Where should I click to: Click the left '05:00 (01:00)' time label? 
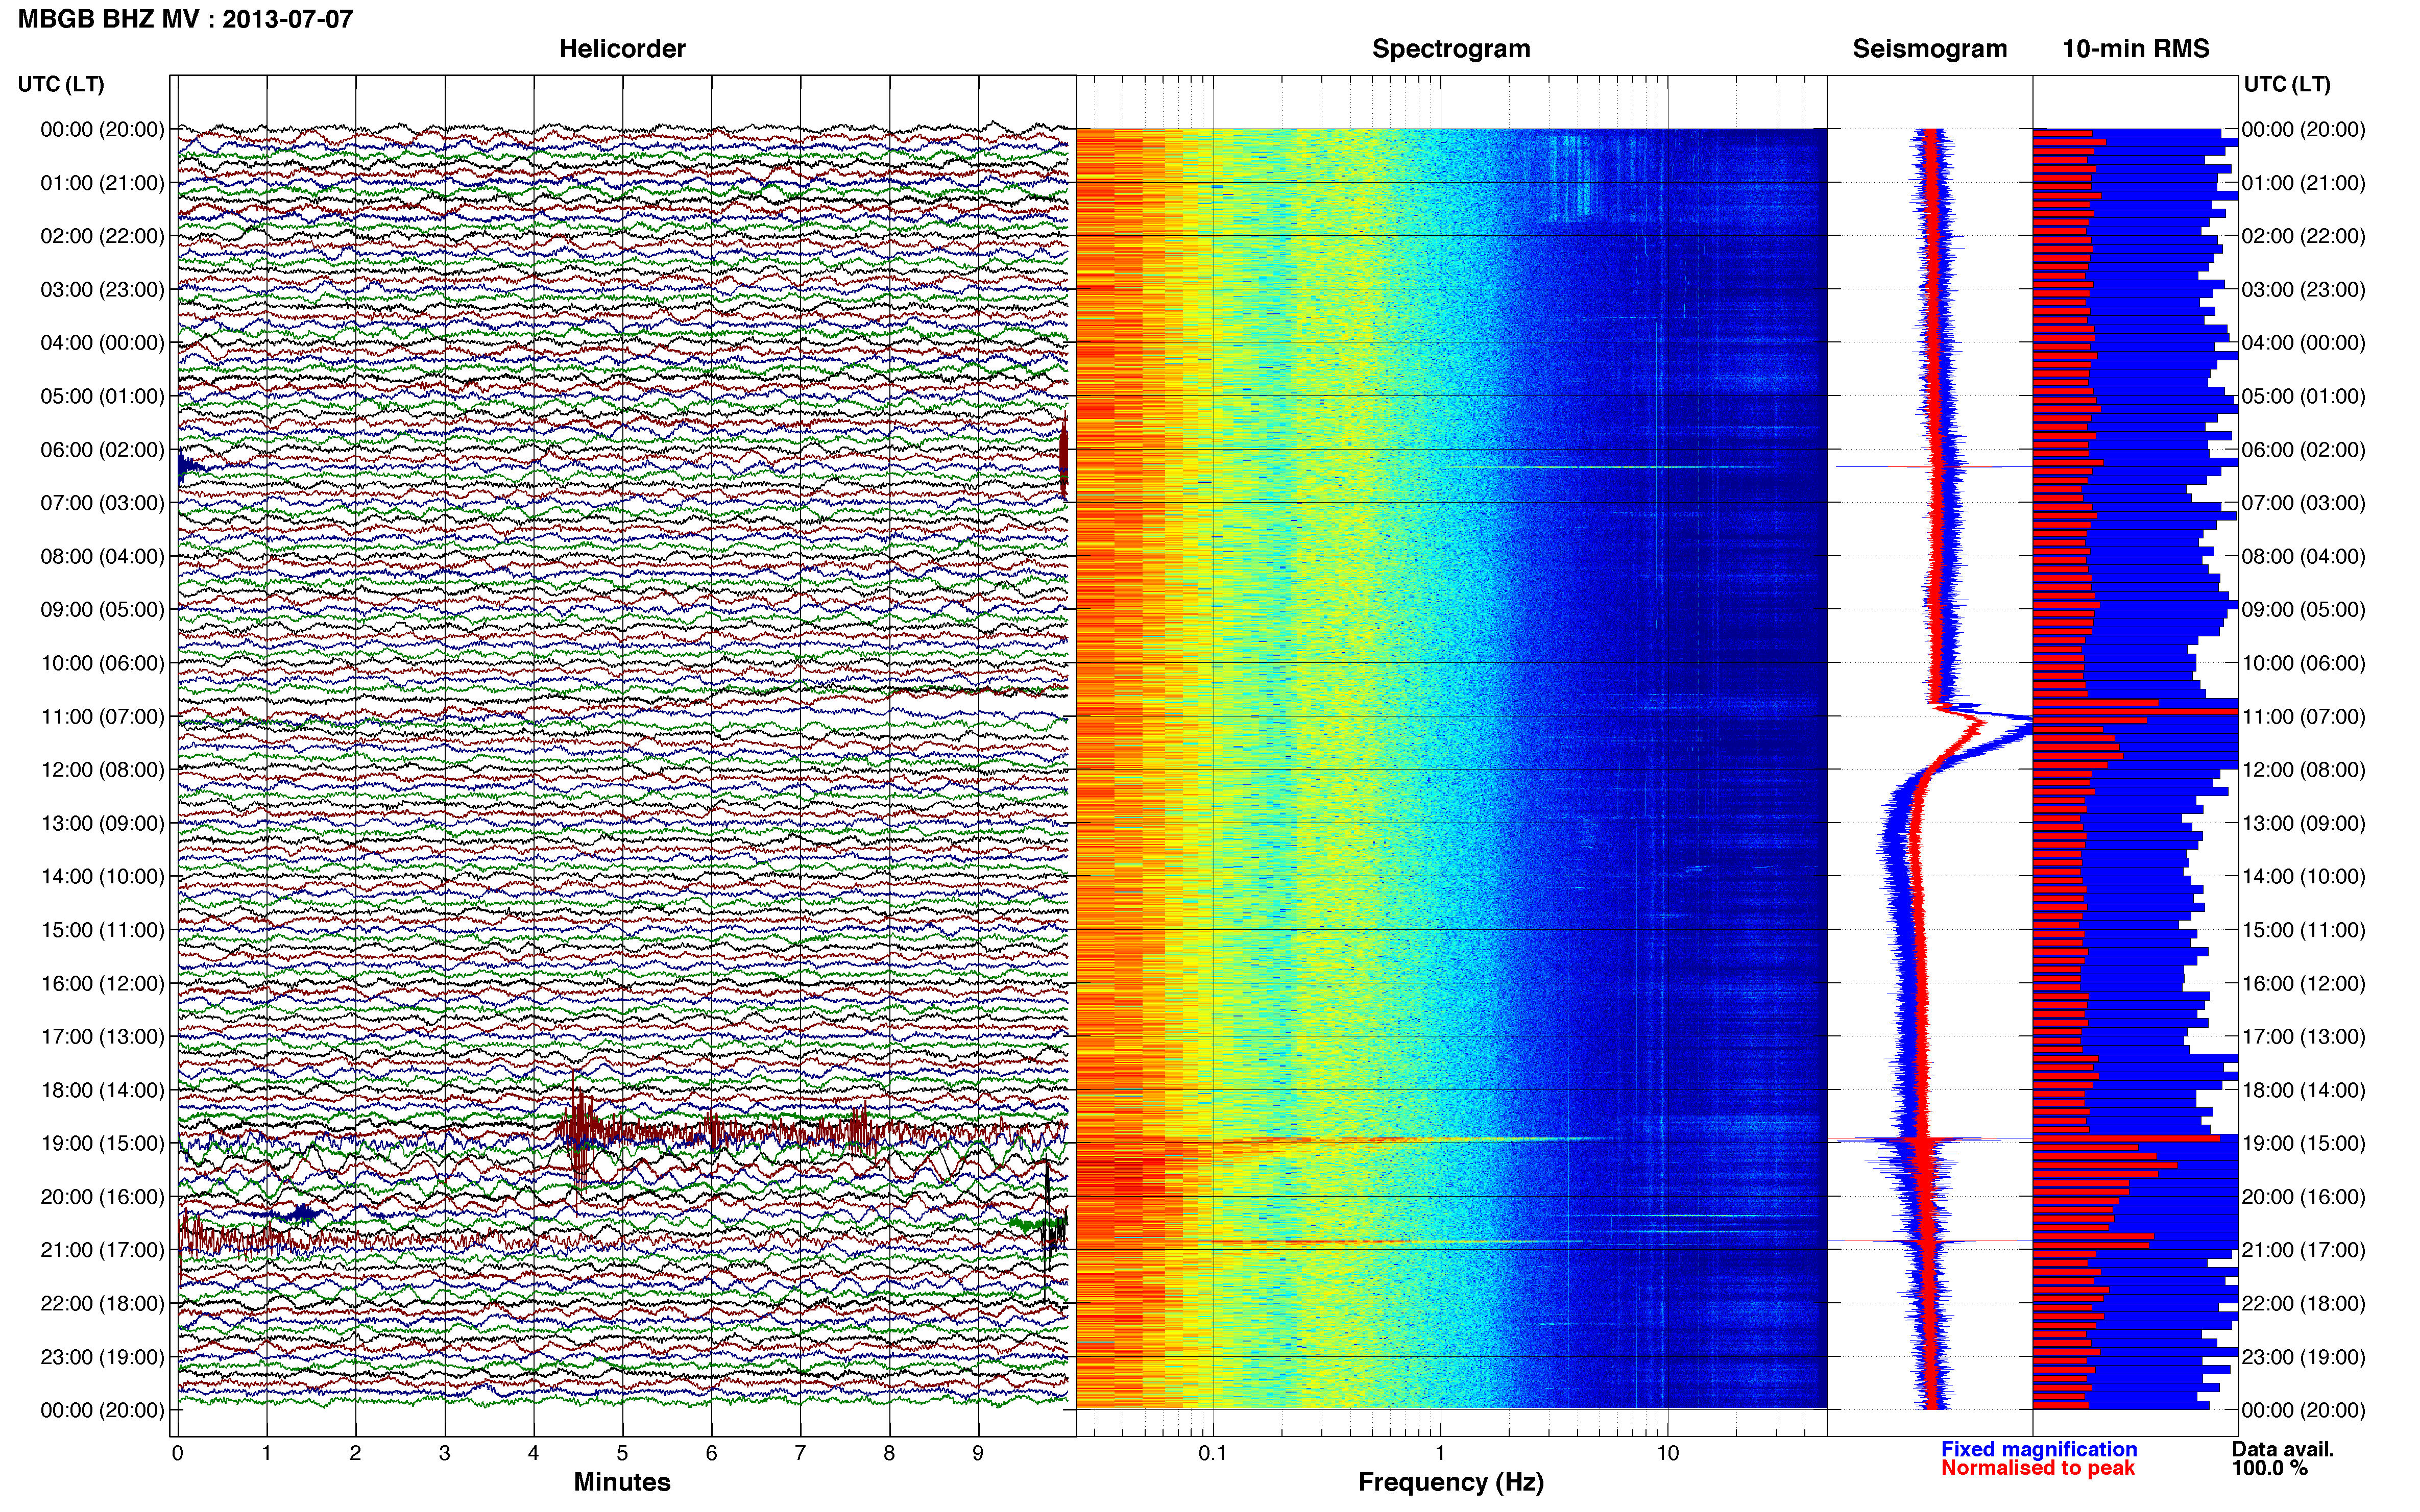(102, 396)
